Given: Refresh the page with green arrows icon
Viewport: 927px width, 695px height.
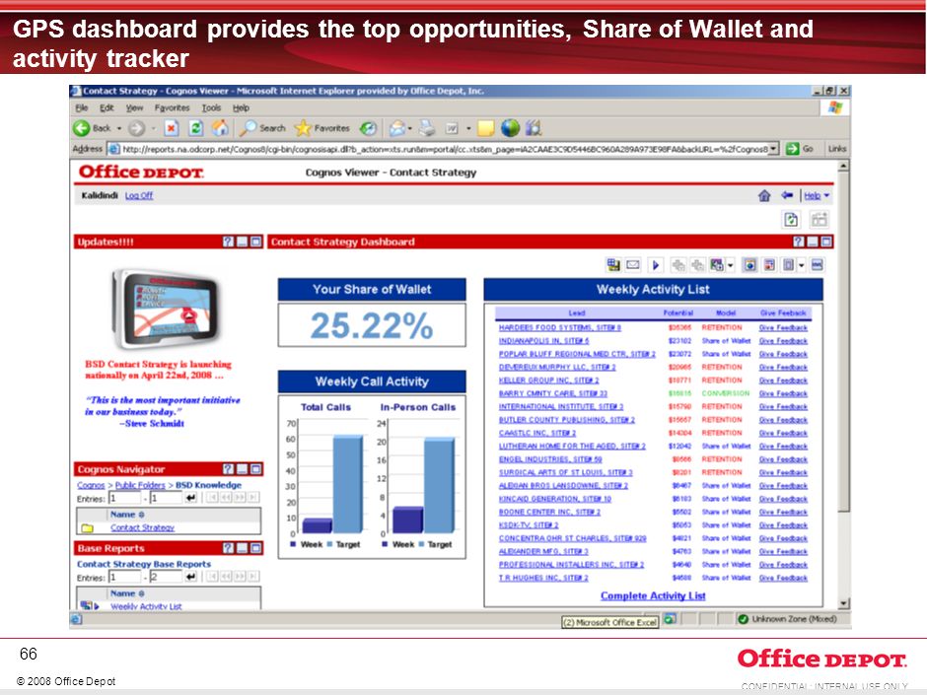Looking at the screenshot, I should pyautogui.click(x=195, y=127).
